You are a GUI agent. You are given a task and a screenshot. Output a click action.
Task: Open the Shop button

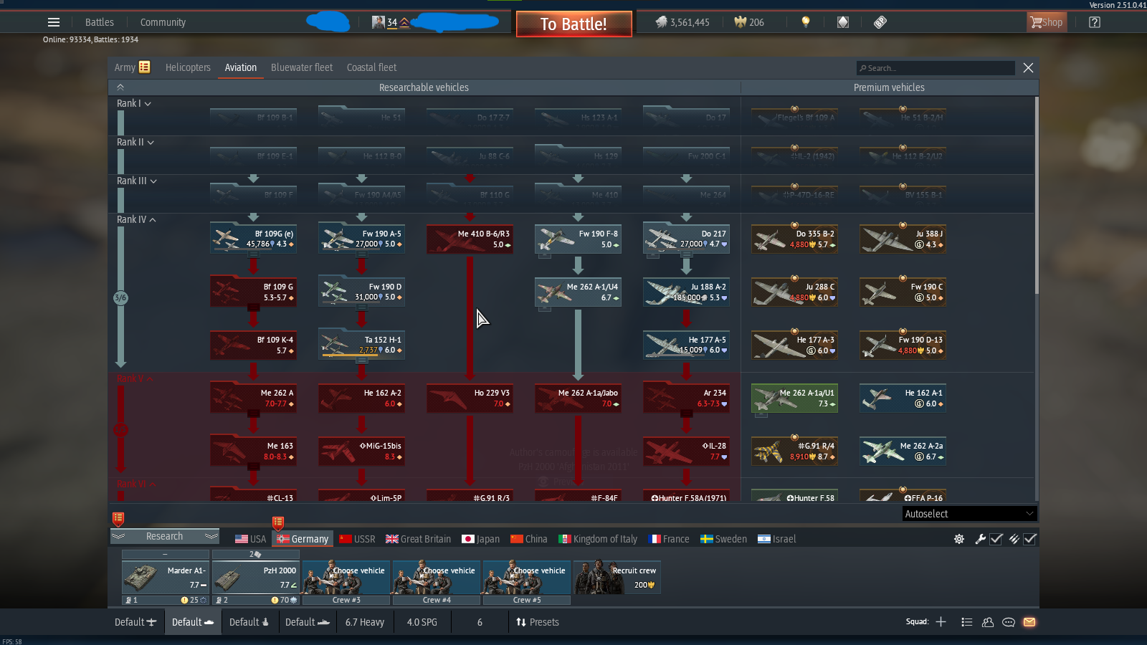[x=1047, y=22]
